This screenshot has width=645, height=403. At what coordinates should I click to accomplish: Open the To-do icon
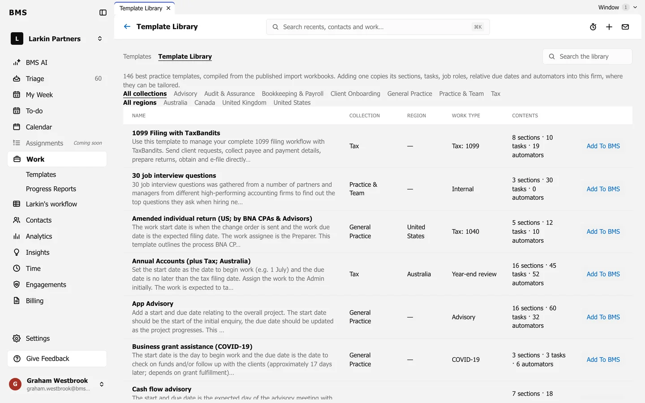pos(17,111)
